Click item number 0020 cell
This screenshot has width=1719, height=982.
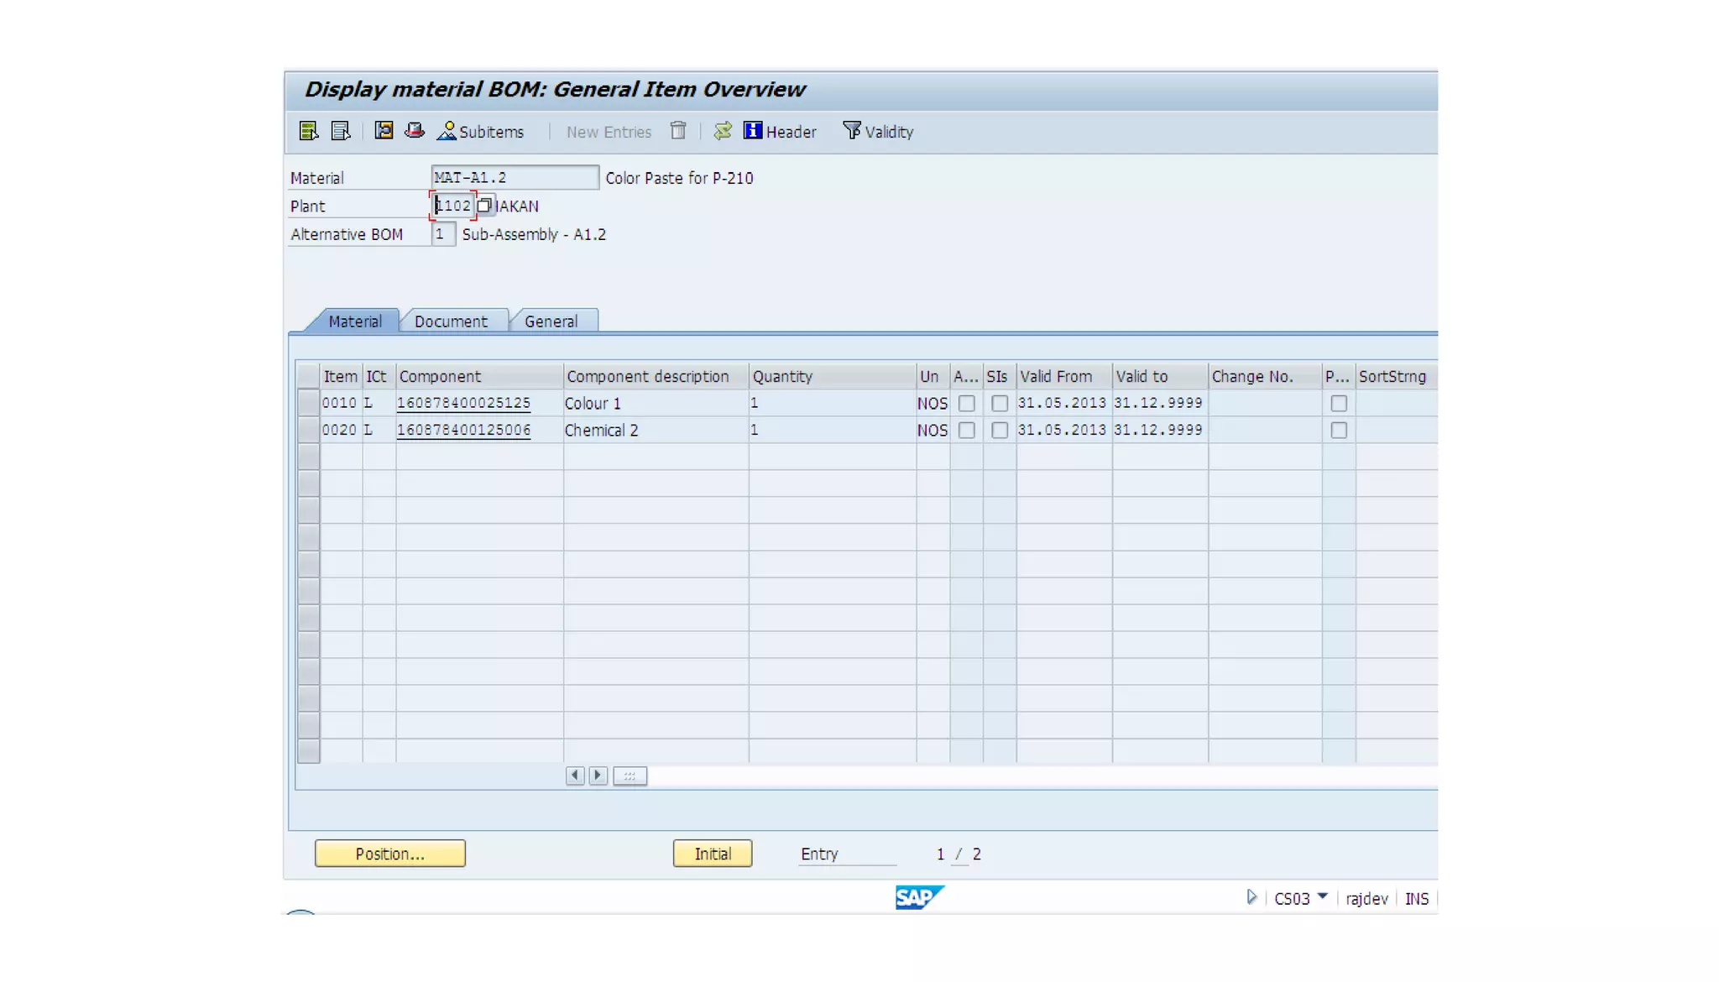pyautogui.click(x=340, y=430)
